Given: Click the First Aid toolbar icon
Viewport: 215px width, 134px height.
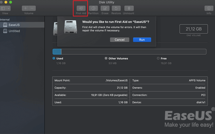Looking at the screenshot, I should point(81,8).
